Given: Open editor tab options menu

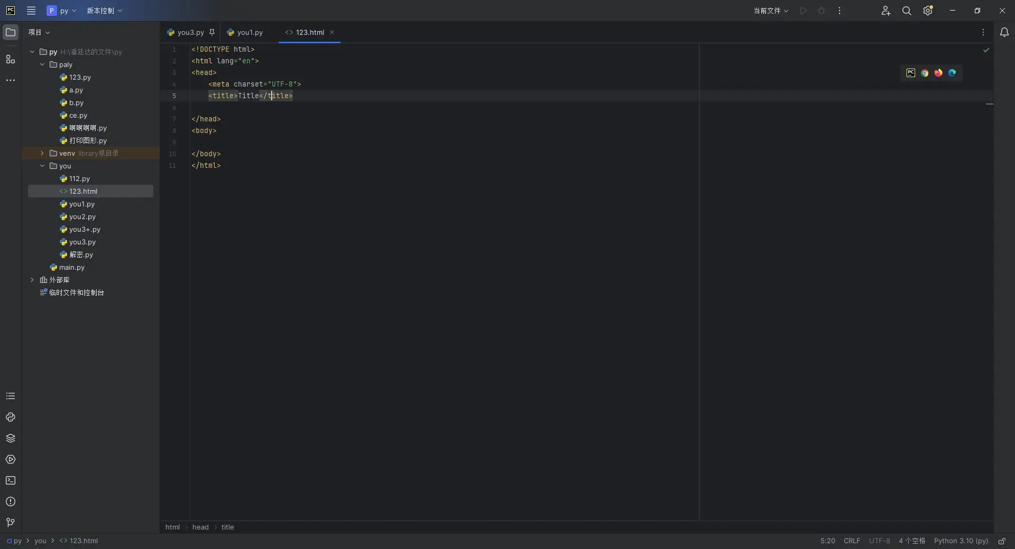Looking at the screenshot, I should tap(983, 32).
